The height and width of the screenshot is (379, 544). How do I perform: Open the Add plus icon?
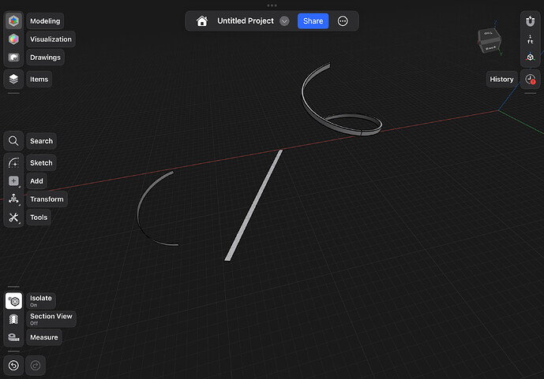click(x=13, y=180)
